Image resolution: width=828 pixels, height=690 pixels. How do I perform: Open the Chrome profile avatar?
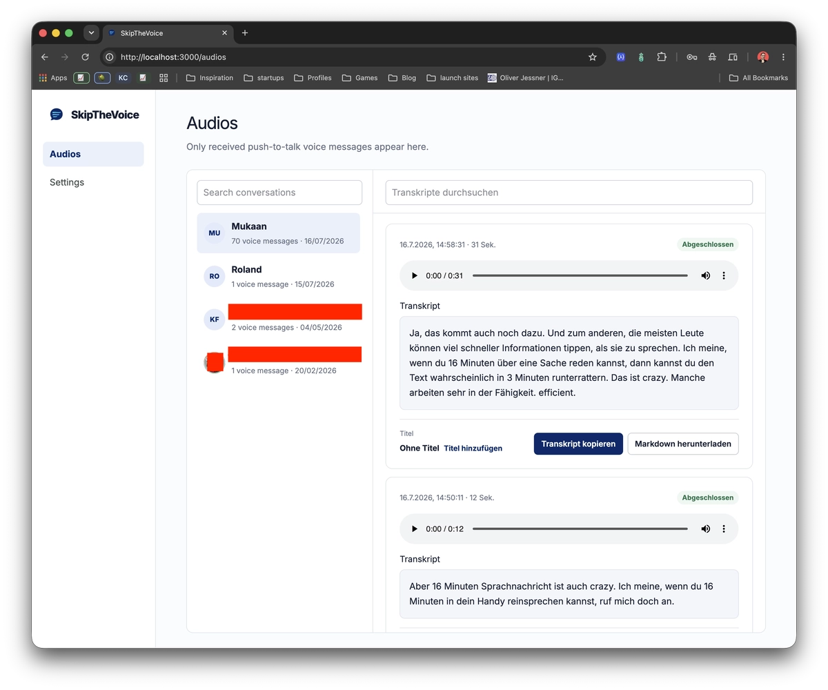762,57
